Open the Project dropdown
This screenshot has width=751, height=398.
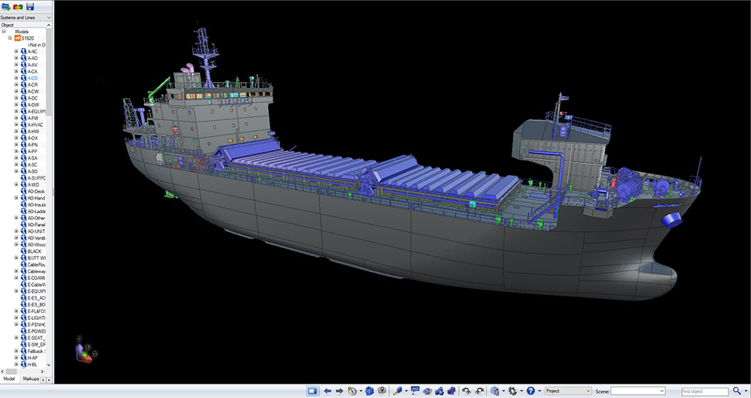(567, 391)
